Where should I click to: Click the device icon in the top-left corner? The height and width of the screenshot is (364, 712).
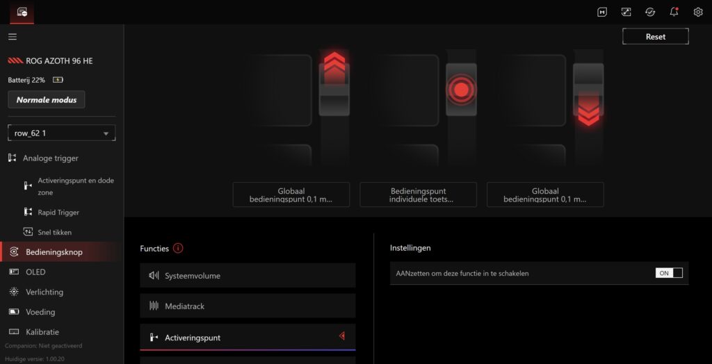click(22, 12)
